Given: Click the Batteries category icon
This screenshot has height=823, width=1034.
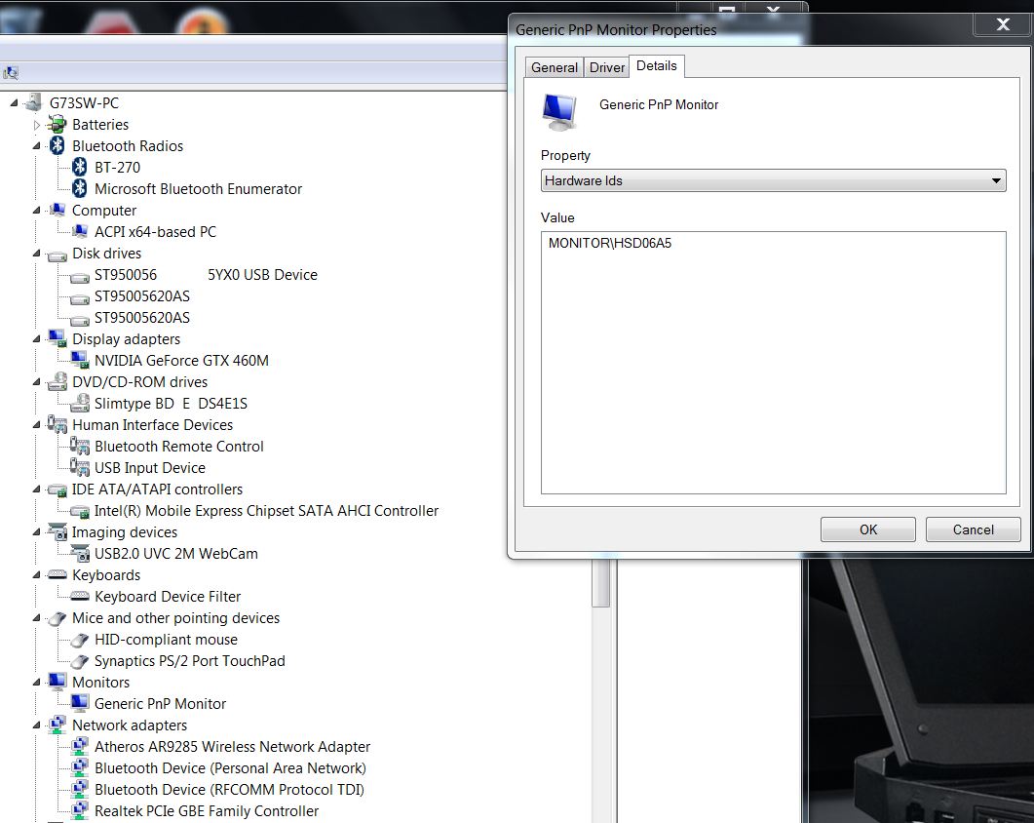Looking at the screenshot, I should pyautogui.click(x=57, y=124).
